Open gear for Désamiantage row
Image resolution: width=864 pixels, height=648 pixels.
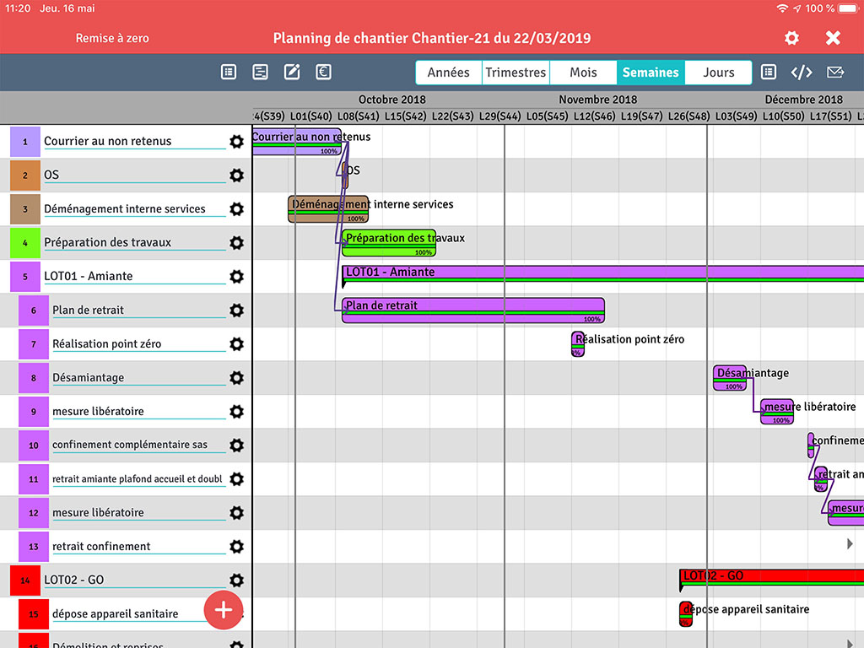pyautogui.click(x=237, y=377)
